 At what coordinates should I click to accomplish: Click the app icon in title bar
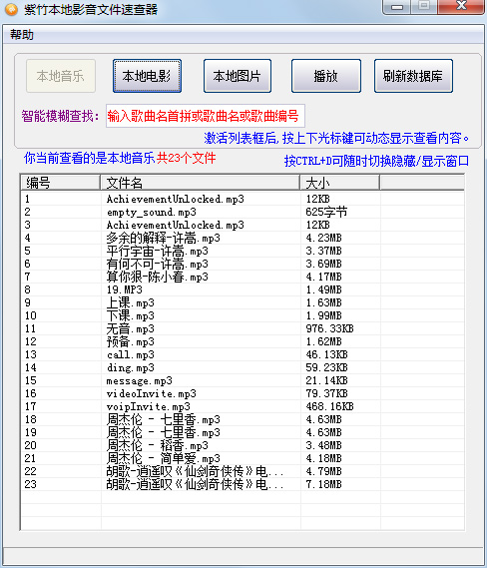coord(11,9)
